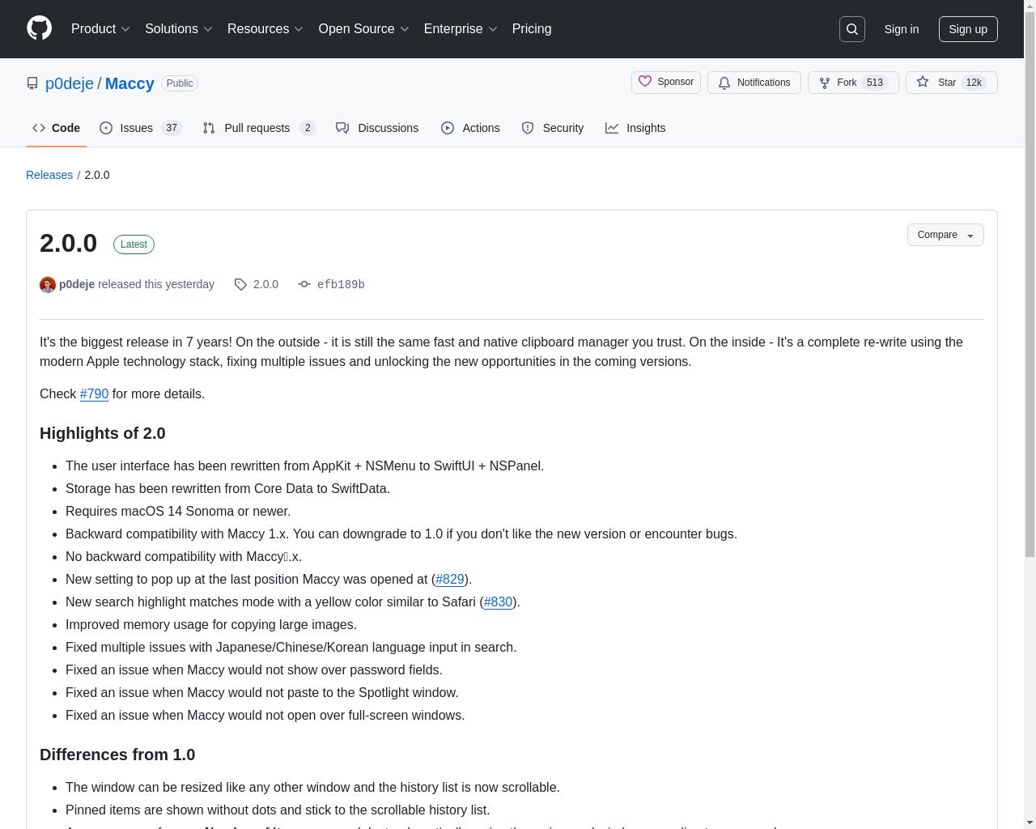Click the Actions play icon
This screenshot has height=829, width=1036.
(x=448, y=128)
